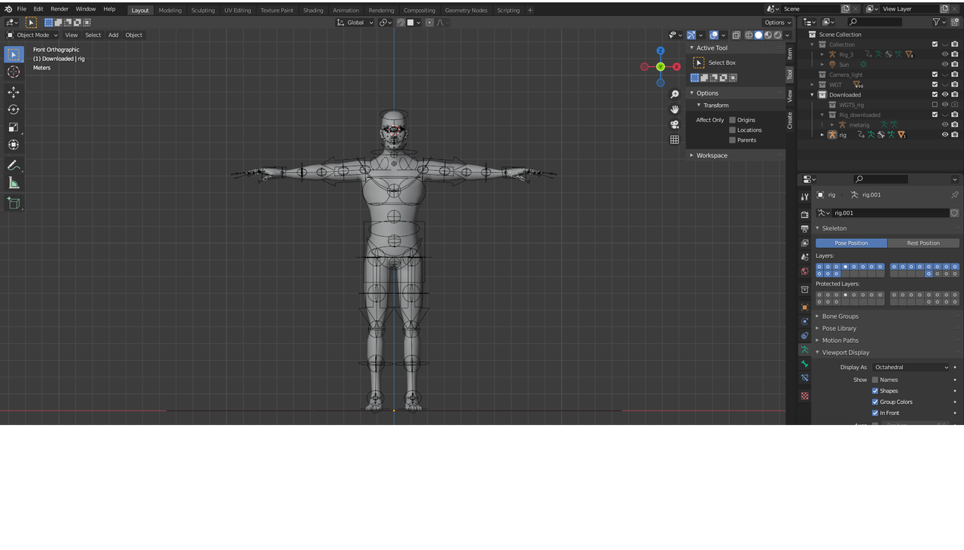
Task: Hide Sun object with eye icon
Action: [945, 65]
